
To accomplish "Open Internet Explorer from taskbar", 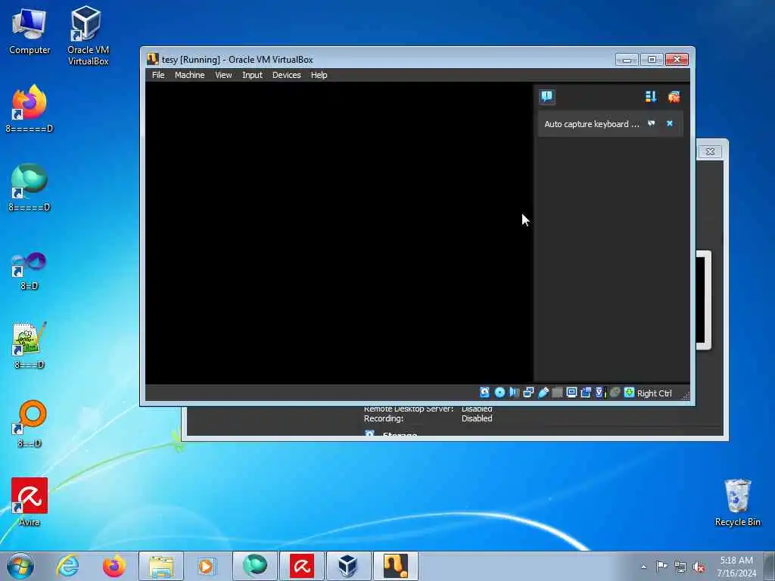I will (67, 566).
